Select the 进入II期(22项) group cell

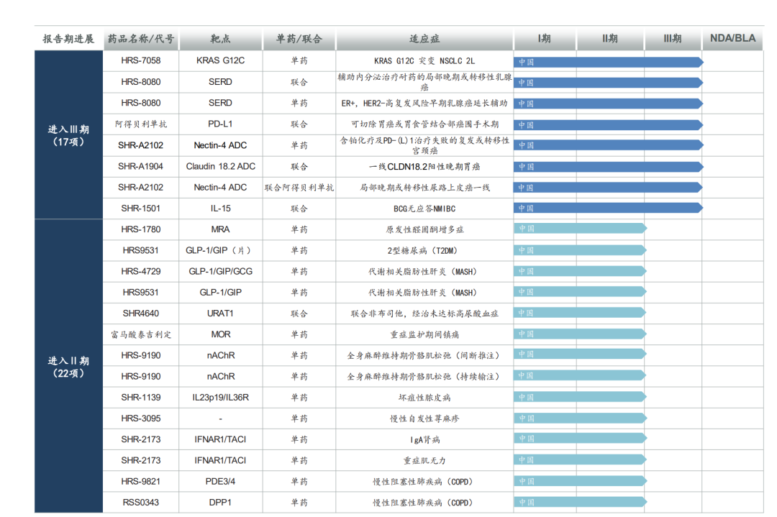tap(68, 367)
